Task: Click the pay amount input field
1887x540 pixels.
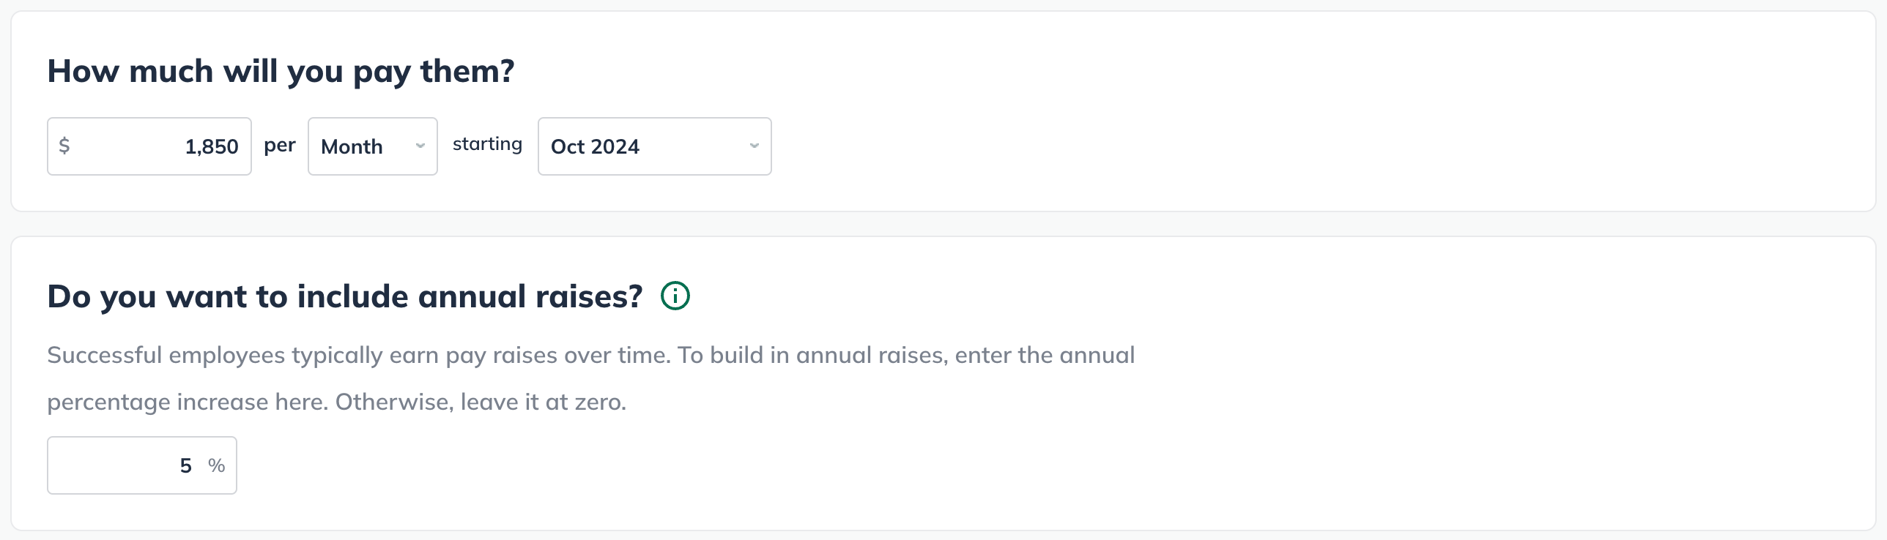Action: pos(149,146)
